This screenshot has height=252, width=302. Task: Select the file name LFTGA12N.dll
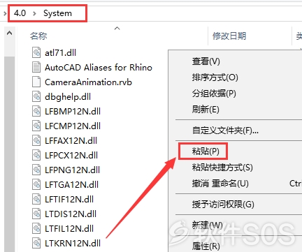click(71, 185)
